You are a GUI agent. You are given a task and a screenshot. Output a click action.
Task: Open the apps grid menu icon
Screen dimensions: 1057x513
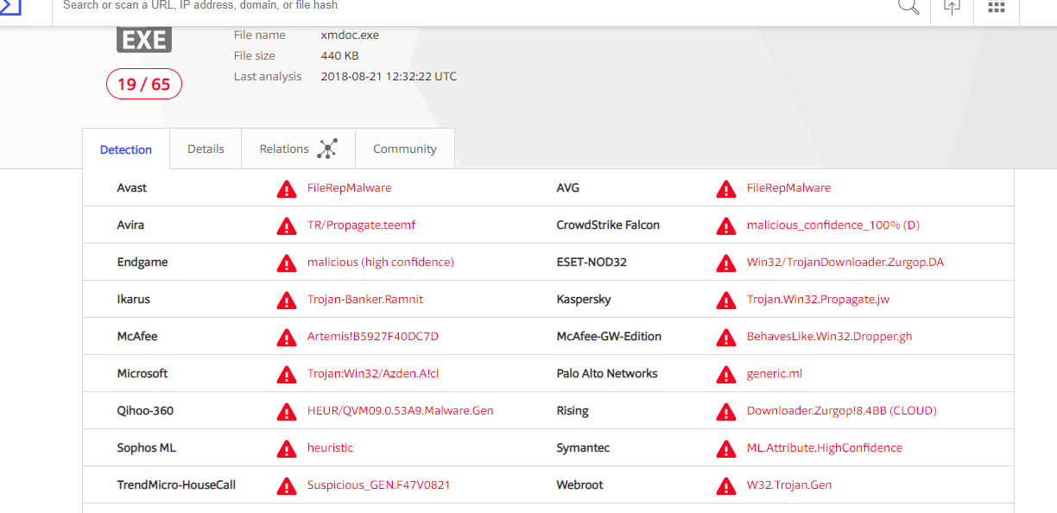point(997,6)
